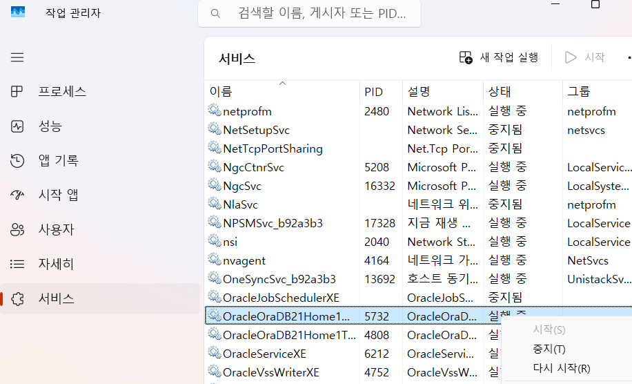Open the 앱 기록 (App history) page
Viewport: 632px width, 384px height.
coord(100,160)
